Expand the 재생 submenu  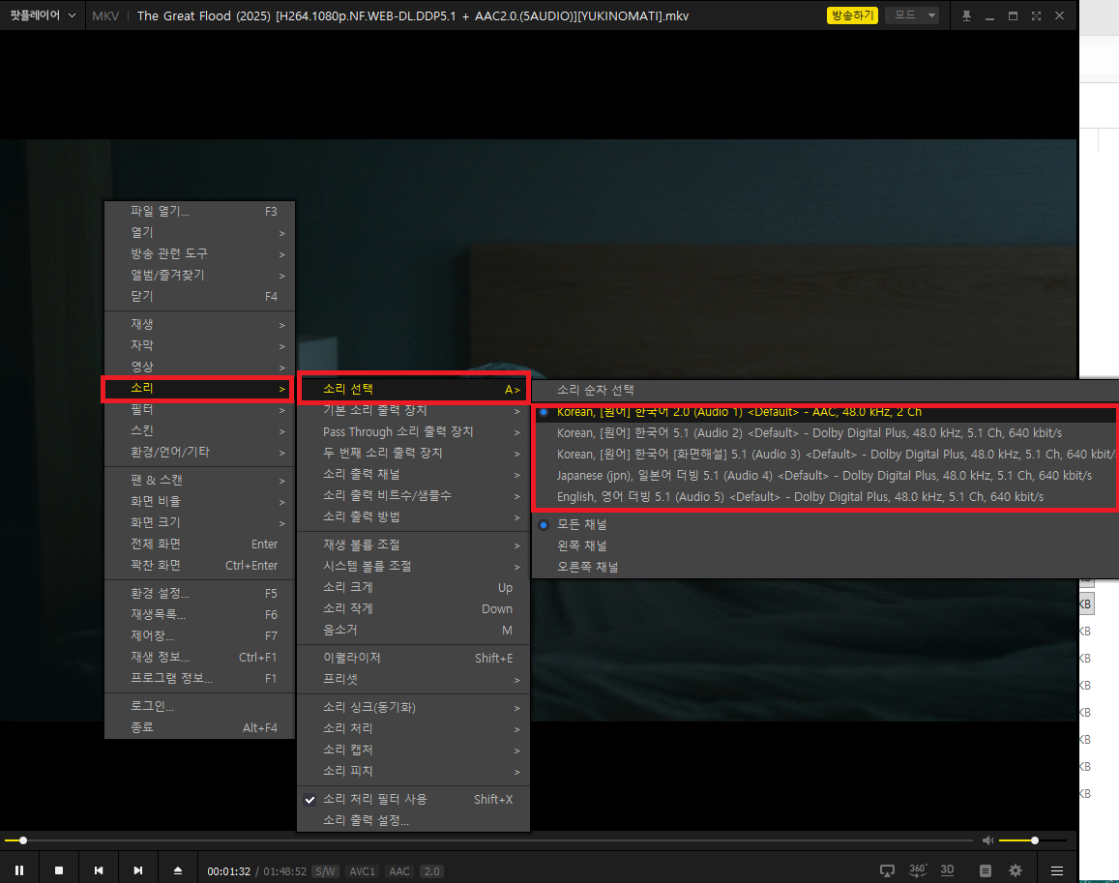(x=200, y=324)
